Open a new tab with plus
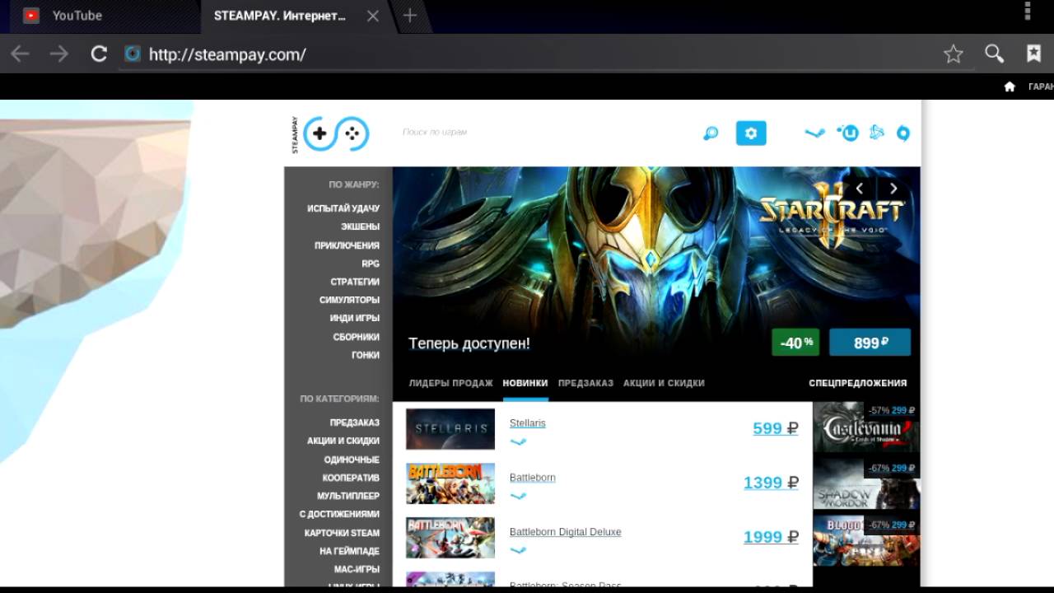1054x593 pixels. click(x=409, y=16)
